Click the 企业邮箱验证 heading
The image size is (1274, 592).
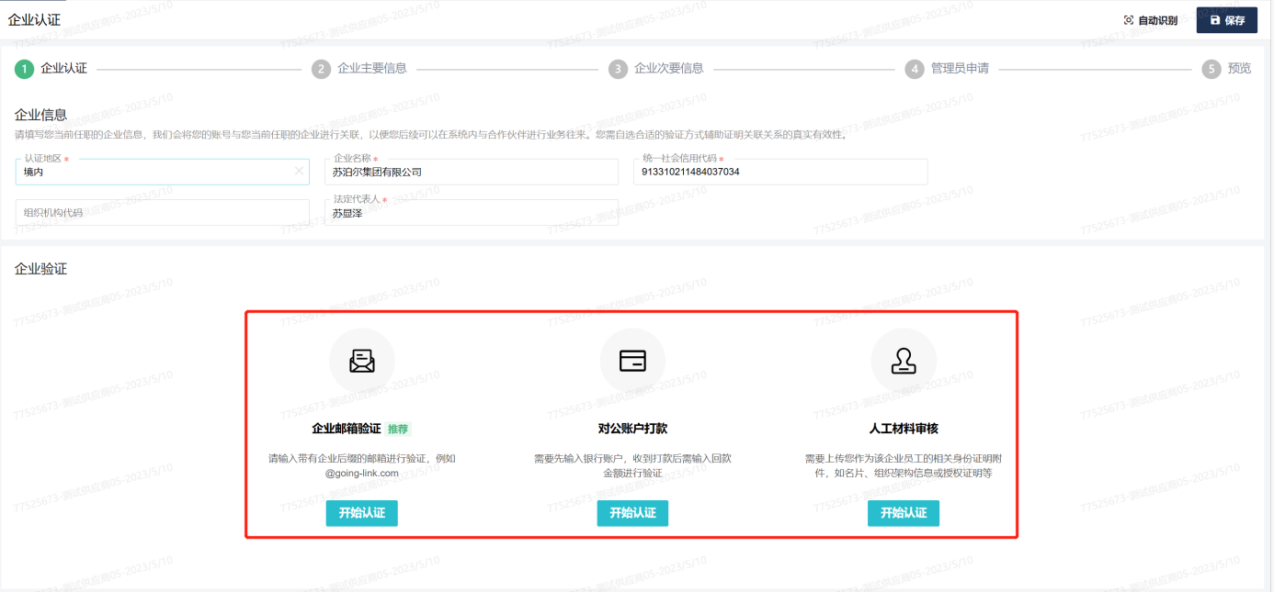tap(347, 429)
